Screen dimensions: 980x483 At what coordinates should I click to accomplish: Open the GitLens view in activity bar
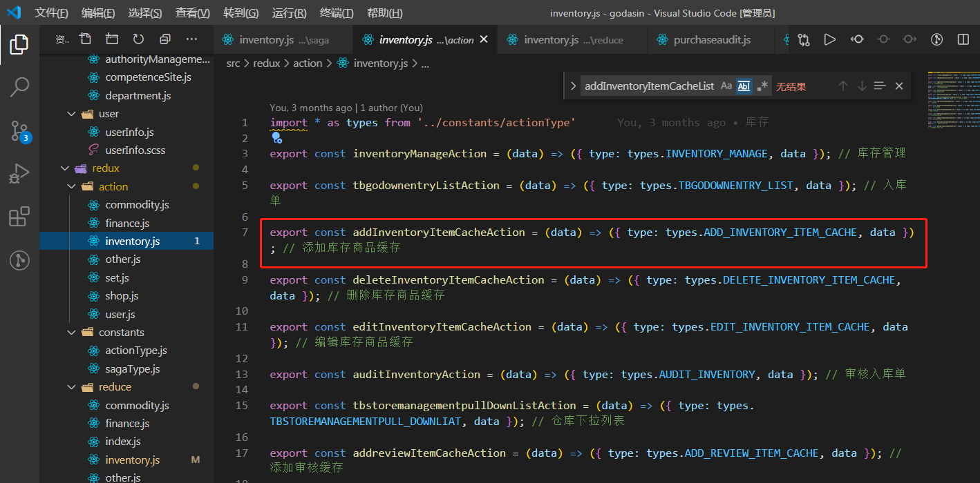tap(19, 260)
